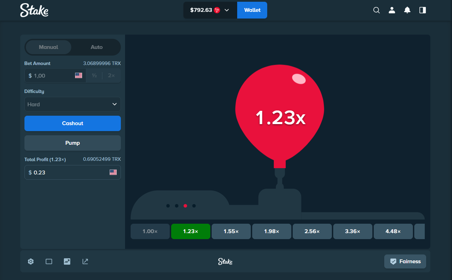452x280 pixels.
Task: Select the 4.48× multiplier tile
Action: (393, 231)
